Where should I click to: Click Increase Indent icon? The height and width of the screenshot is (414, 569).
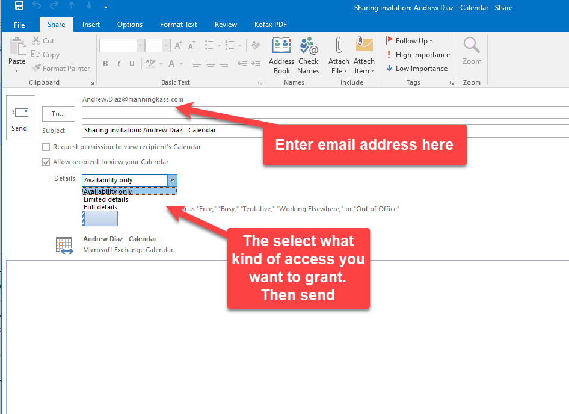(x=256, y=64)
